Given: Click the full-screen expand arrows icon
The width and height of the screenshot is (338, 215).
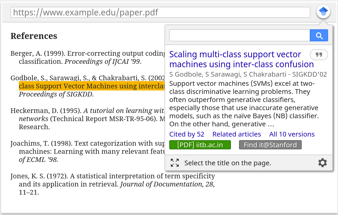Looking at the screenshot, I should 175,163.
